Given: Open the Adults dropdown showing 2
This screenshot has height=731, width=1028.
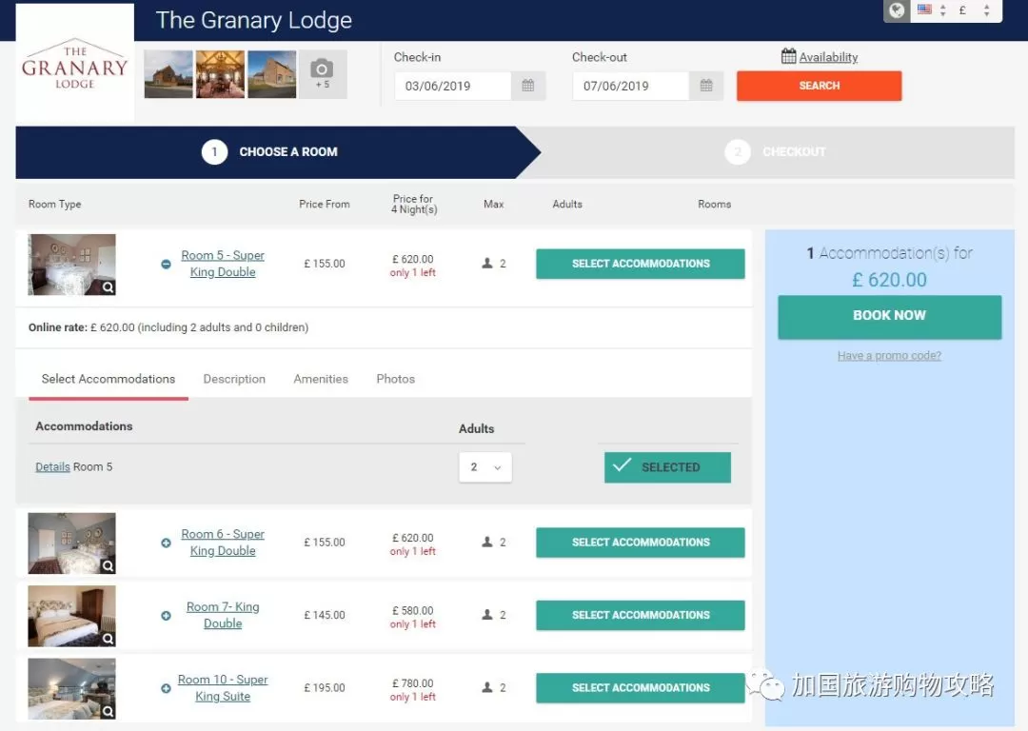Looking at the screenshot, I should tap(485, 467).
